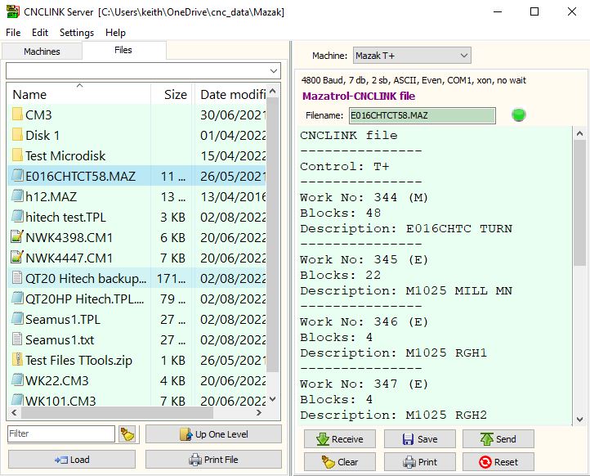The image size is (590, 476).
Task: Open the Machine dropdown showing Mazak T+
Action: (412, 56)
